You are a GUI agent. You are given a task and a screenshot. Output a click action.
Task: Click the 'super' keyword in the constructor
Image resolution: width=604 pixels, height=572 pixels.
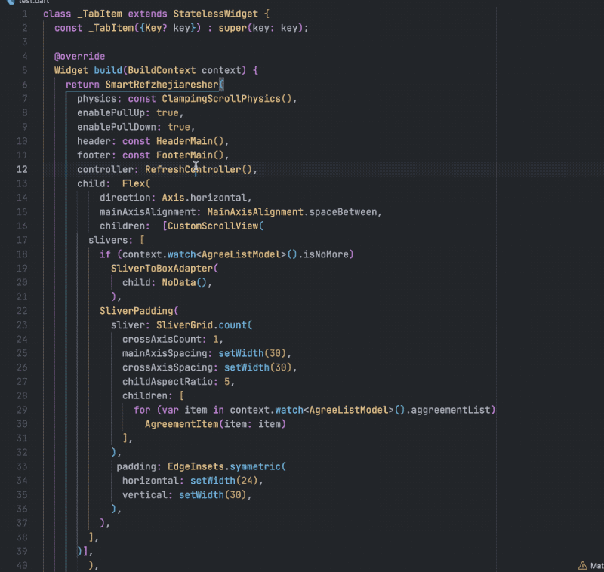coord(233,28)
